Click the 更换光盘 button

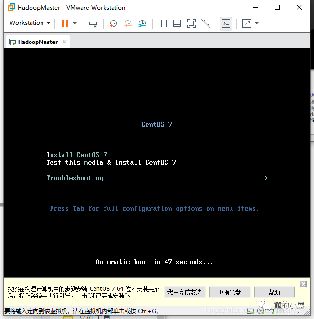coord(230,292)
